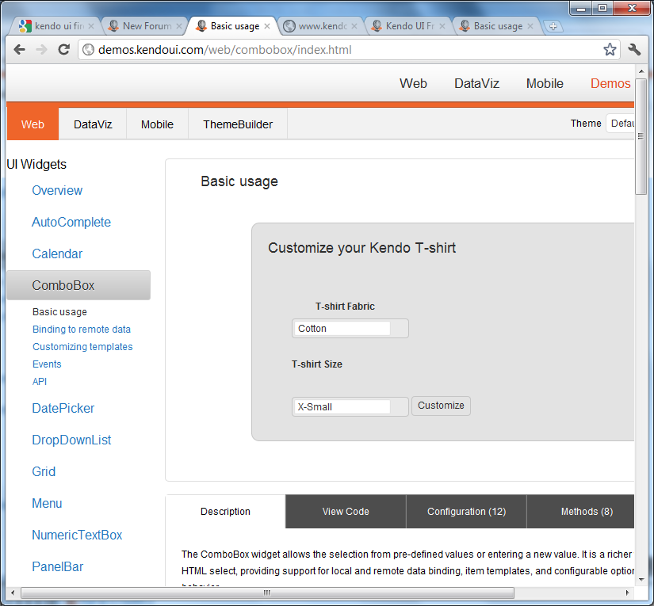
Task: Click the vertical scrollbar down arrow
Action: pos(641,580)
